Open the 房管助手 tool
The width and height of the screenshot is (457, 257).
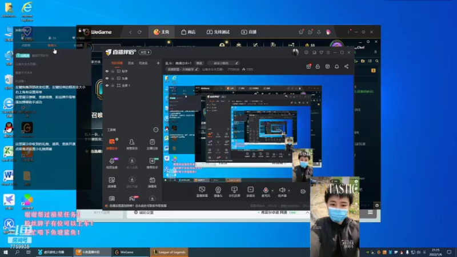[132, 144]
